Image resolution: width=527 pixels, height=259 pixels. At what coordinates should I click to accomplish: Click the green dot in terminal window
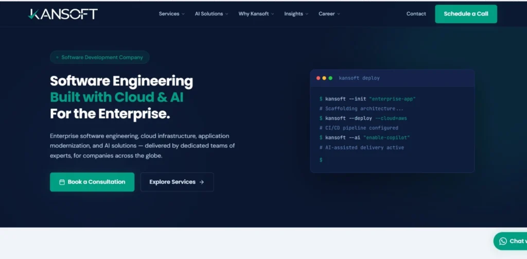tap(330, 78)
